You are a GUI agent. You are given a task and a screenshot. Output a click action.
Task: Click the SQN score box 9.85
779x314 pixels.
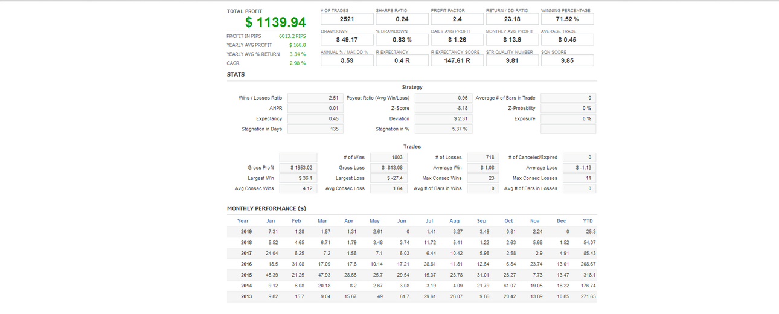[x=567, y=60]
